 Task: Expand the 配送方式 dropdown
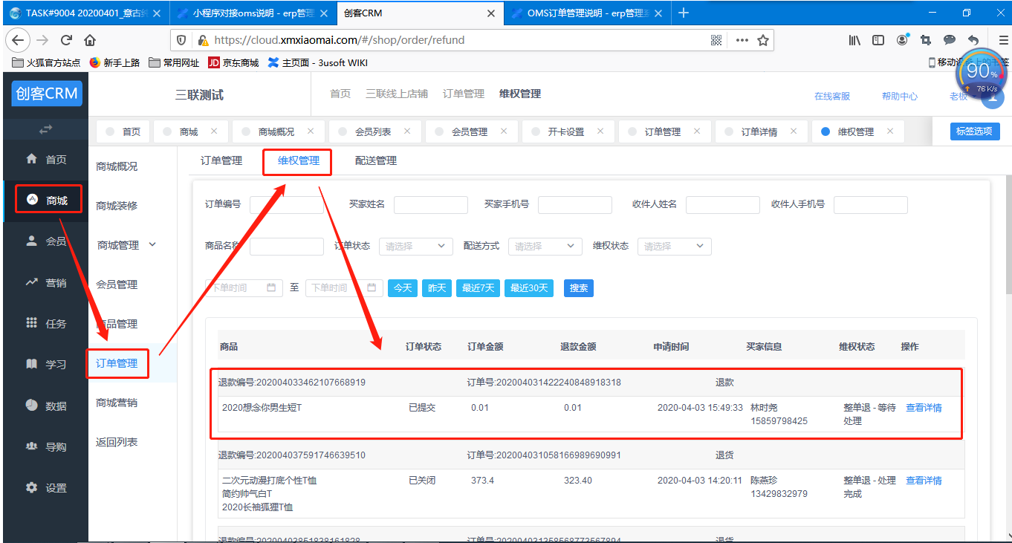point(545,246)
